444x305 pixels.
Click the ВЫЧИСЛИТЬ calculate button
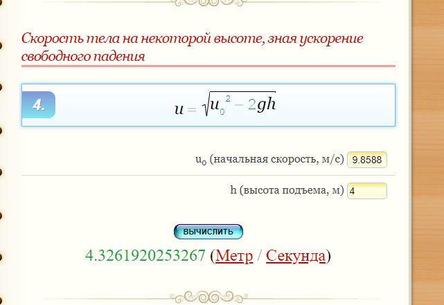pos(208,232)
